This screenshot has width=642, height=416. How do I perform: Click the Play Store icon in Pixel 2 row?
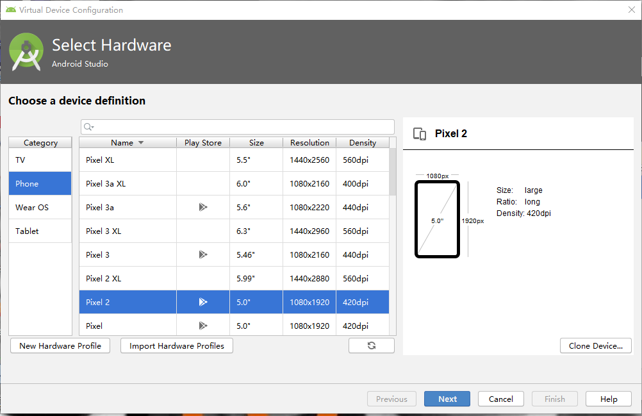point(203,302)
